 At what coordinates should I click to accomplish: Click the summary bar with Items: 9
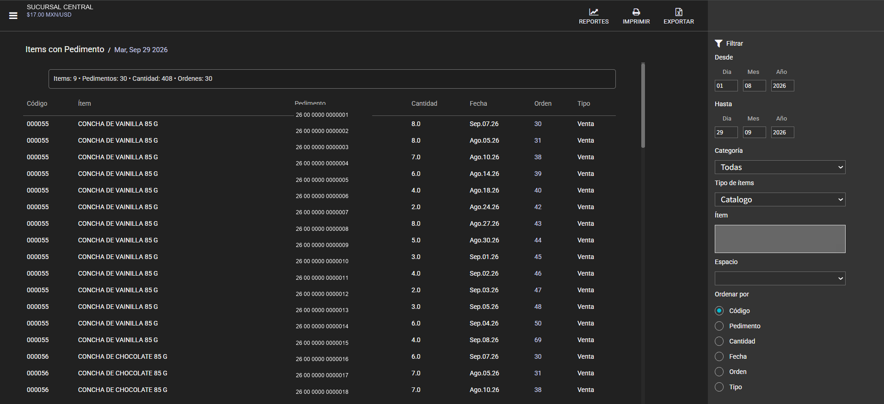[332, 79]
